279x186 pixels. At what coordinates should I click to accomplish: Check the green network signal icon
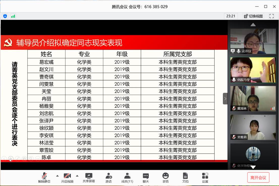(x=13, y=16)
